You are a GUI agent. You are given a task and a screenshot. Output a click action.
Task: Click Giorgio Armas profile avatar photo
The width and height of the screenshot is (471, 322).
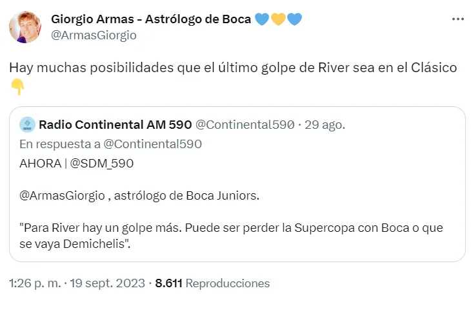[25, 27]
